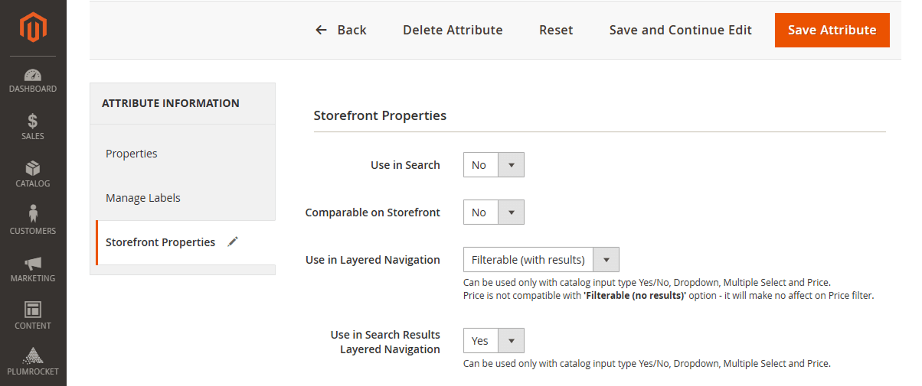Open the Catalog box icon

(33, 169)
